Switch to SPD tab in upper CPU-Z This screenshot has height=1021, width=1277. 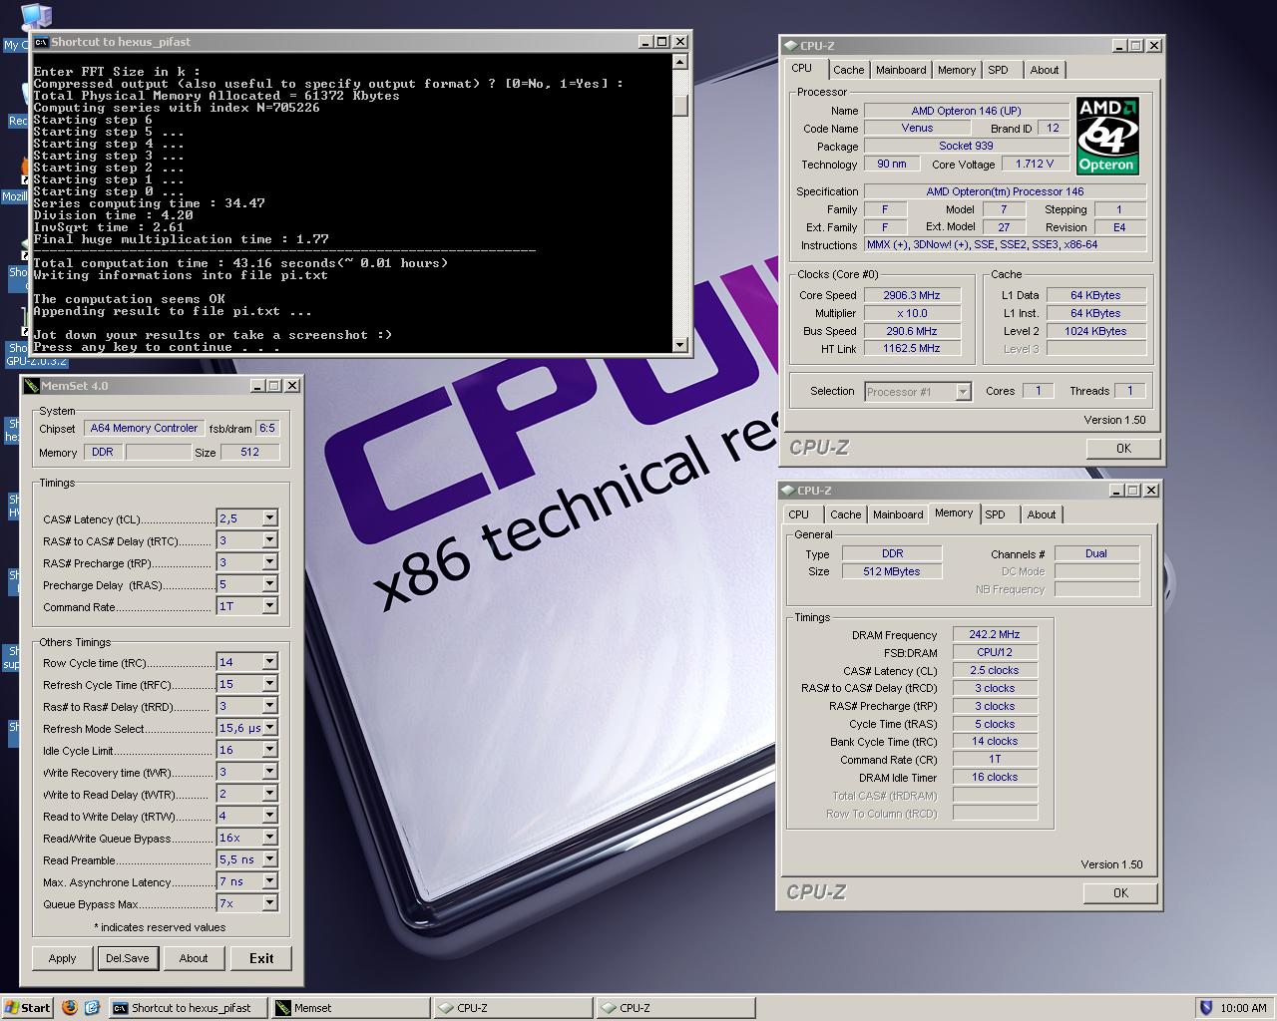point(998,70)
